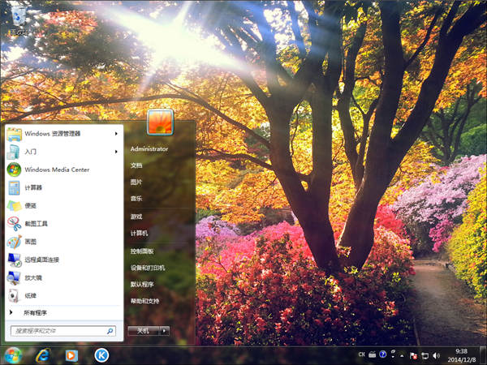
Task: Open Windows Media Player from the taskbar
Action: point(71,356)
